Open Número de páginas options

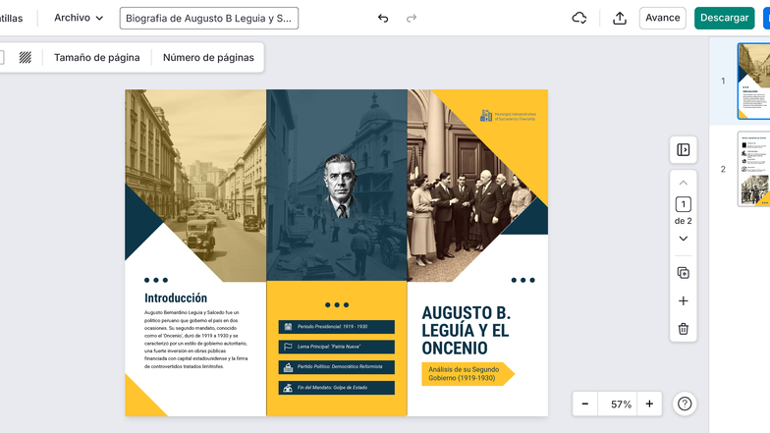tap(208, 57)
